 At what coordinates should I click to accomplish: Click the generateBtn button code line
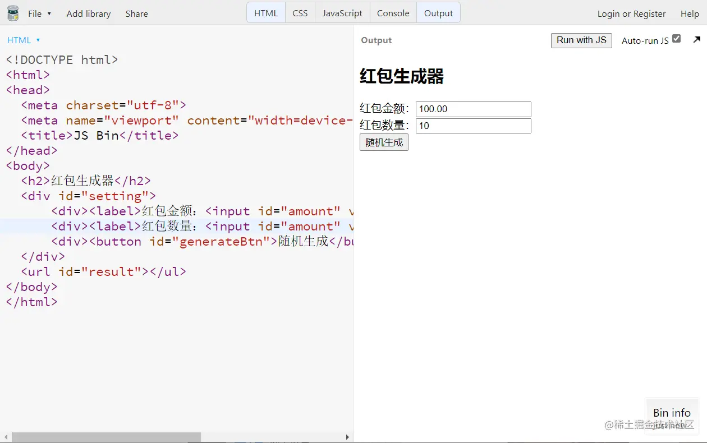[x=203, y=242]
